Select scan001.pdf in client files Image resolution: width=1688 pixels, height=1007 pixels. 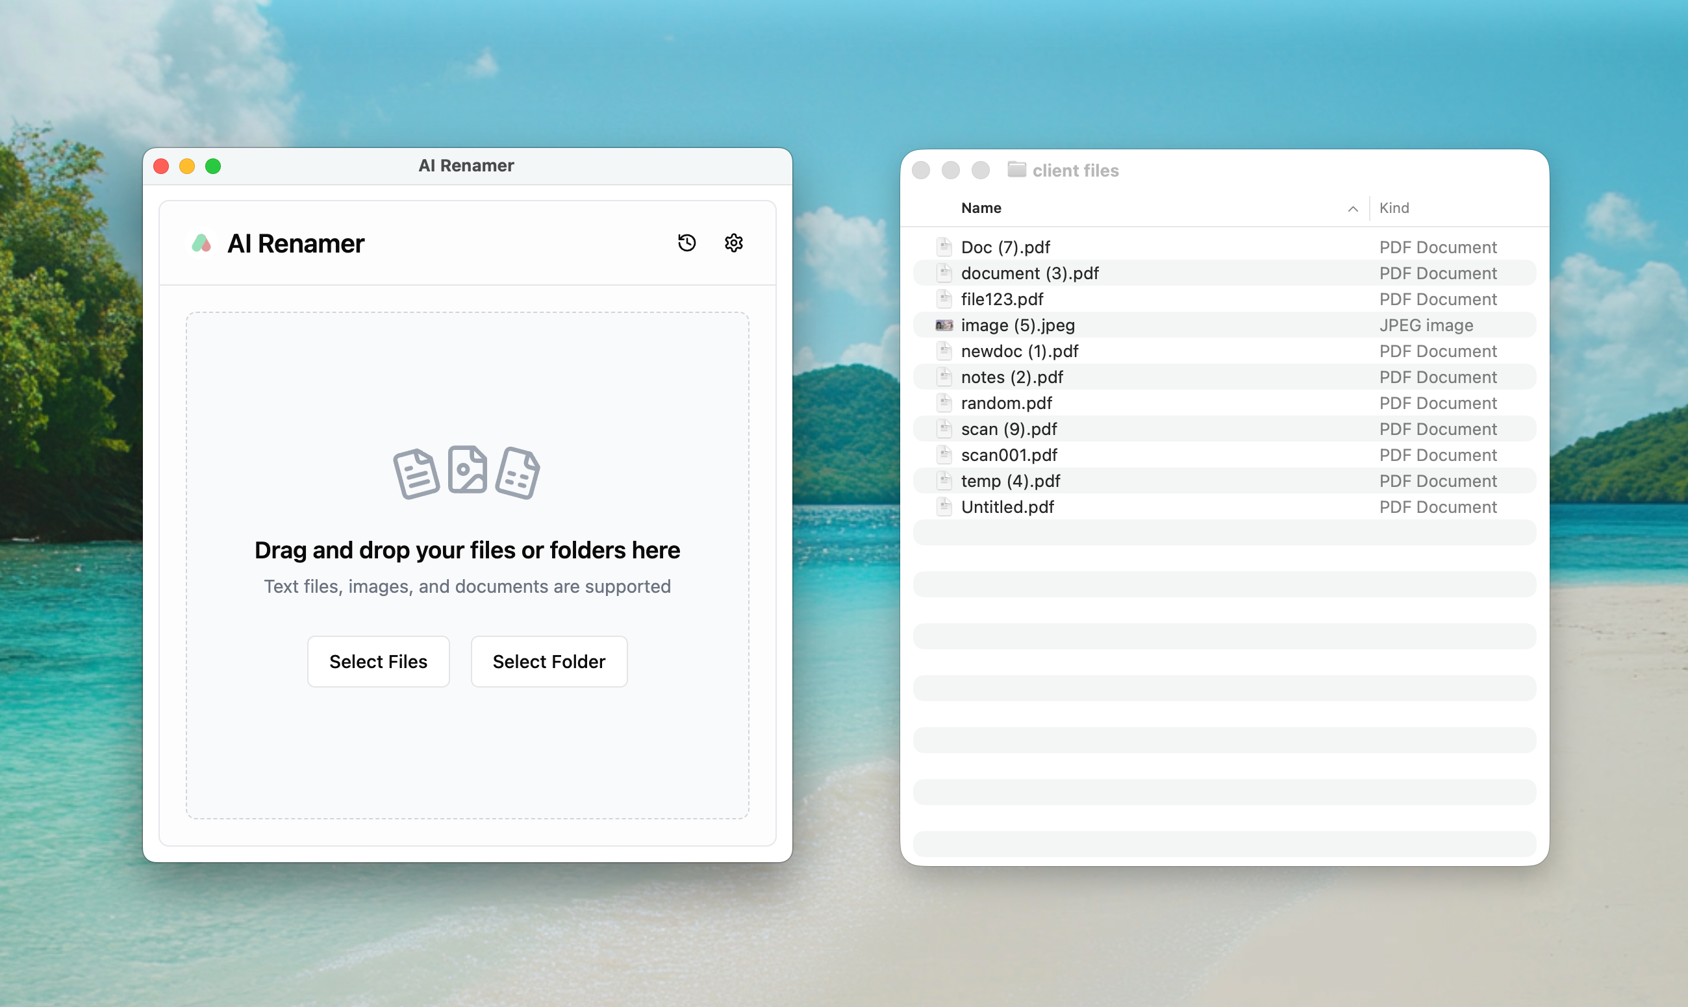pyautogui.click(x=1009, y=455)
